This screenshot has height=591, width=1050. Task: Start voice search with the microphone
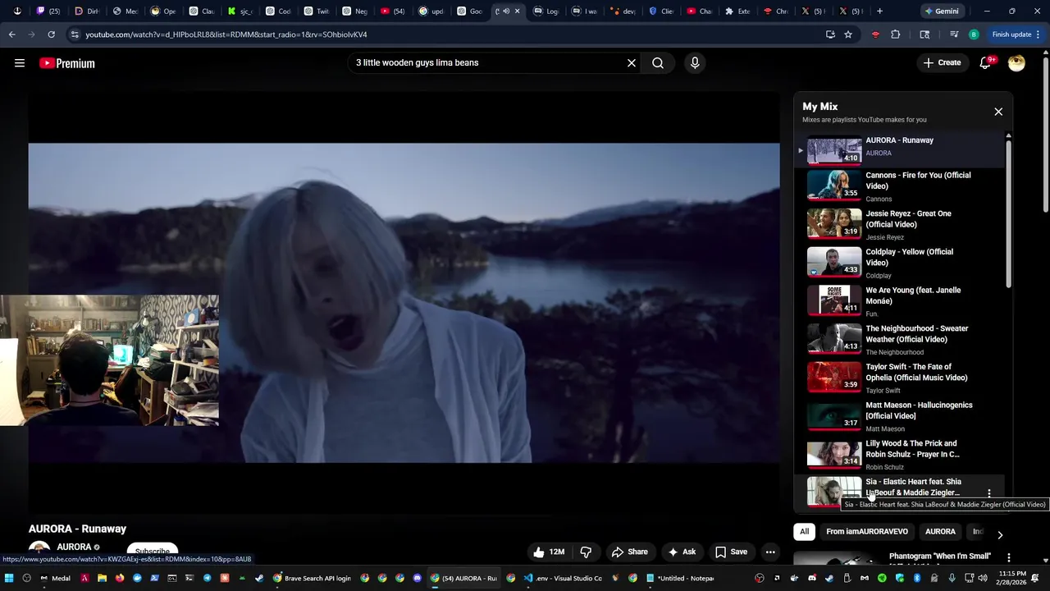click(x=695, y=63)
